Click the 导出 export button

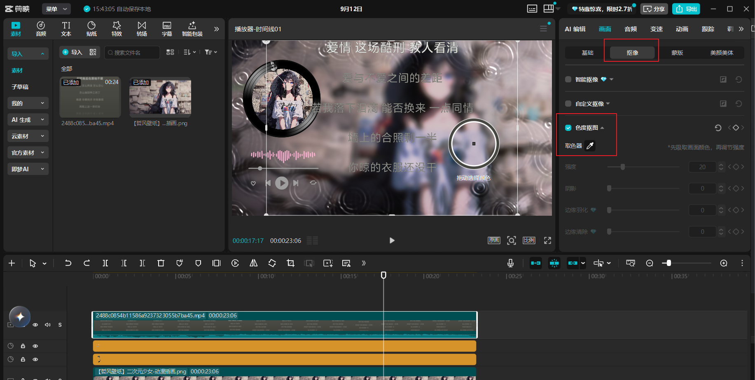click(x=686, y=9)
